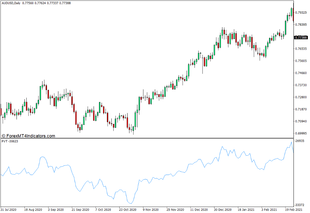The image size is (310, 213).
Task: Pick the 0.74660 price axis label
Action: click(x=301, y=73)
